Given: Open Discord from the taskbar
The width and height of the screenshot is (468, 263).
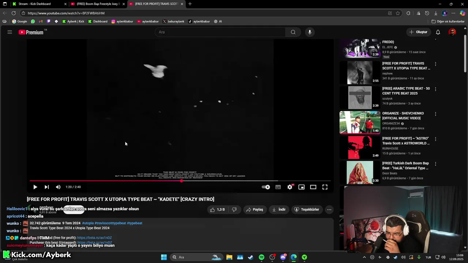Looking at the screenshot, I should coord(283,257).
